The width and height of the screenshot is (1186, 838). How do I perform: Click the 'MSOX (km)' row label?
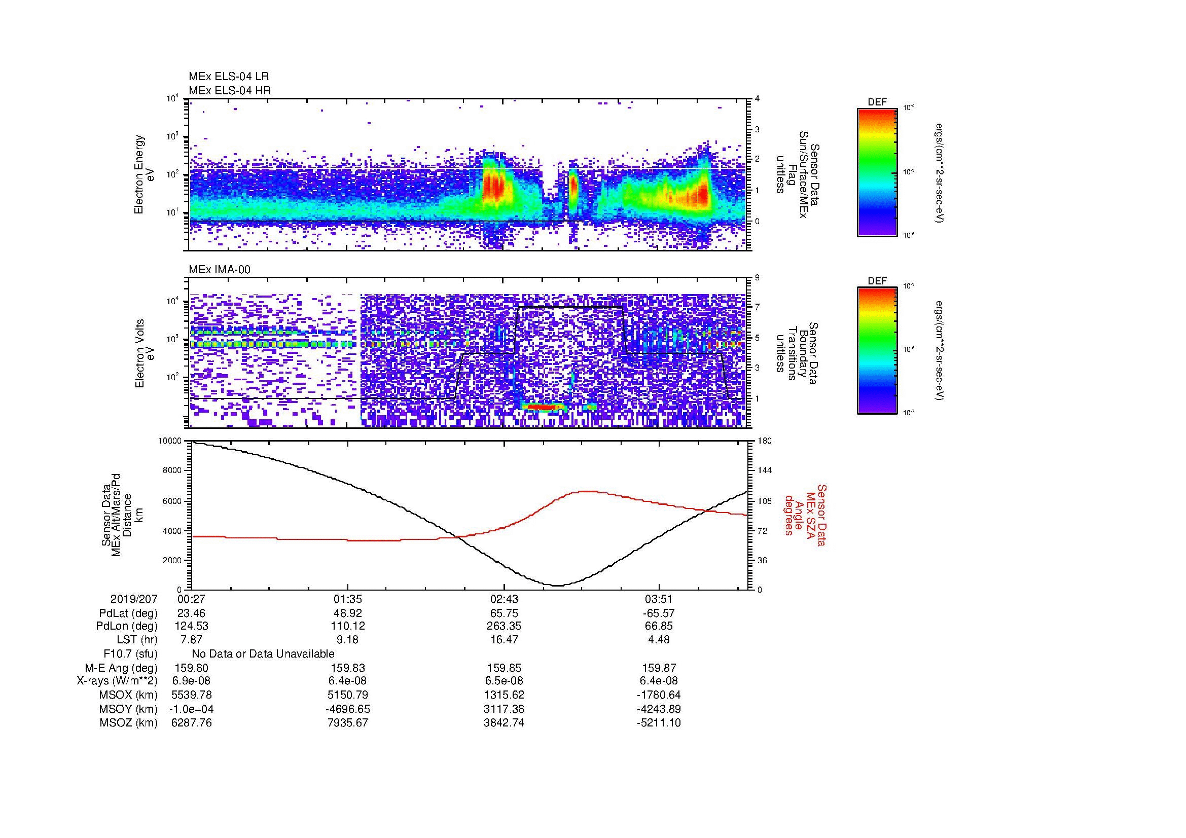[x=128, y=695]
